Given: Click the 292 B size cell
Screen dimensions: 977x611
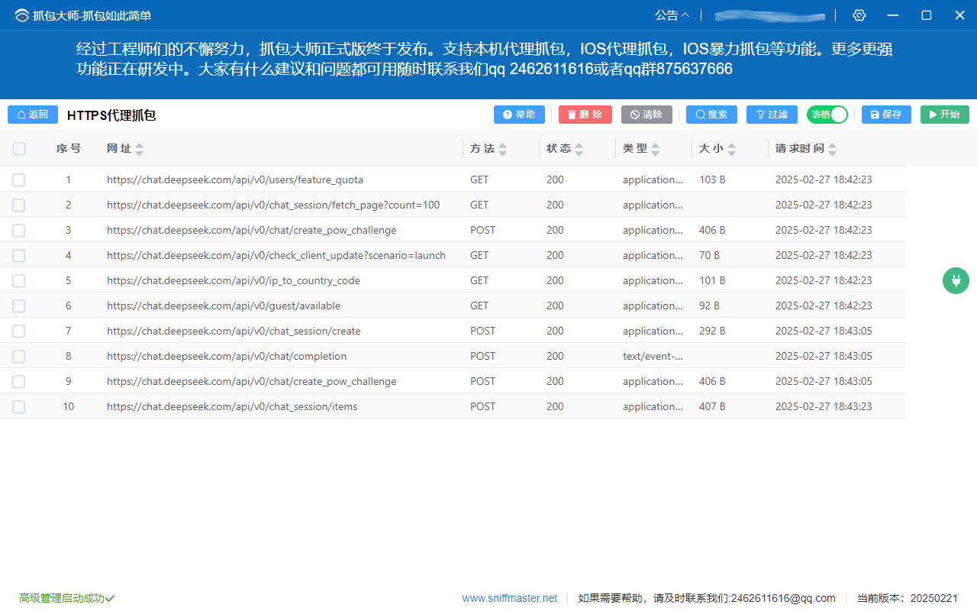Looking at the screenshot, I should coord(712,331).
